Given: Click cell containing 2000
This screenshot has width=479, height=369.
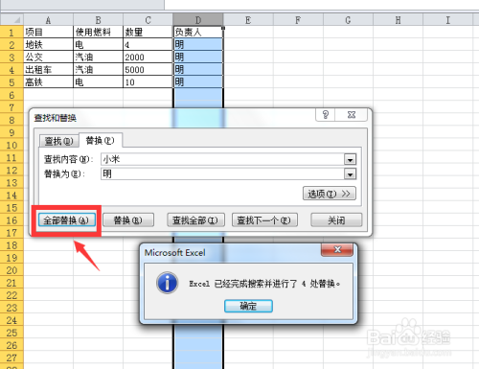Looking at the screenshot, I should pyautogui.click(x=148, y=58).
